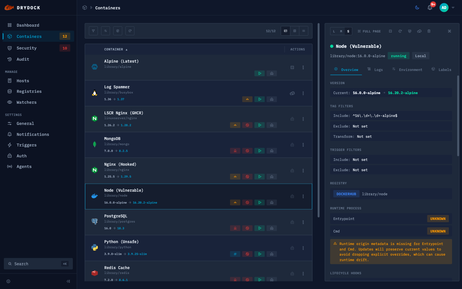The image size is (462, 289).
Task: Click the red blocked badge on the Node (Vulnerable) row
Action: coord(247,203)
